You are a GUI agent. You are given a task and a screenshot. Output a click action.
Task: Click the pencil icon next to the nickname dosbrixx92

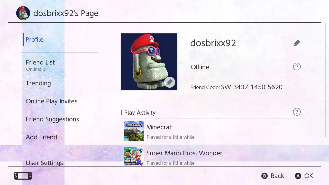(297, 43)
